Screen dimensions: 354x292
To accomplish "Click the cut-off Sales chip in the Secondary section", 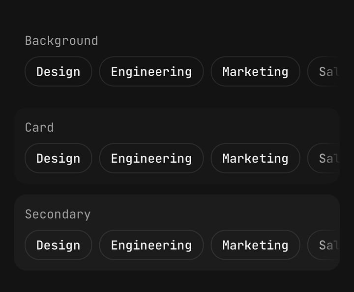I will point(324,245).
